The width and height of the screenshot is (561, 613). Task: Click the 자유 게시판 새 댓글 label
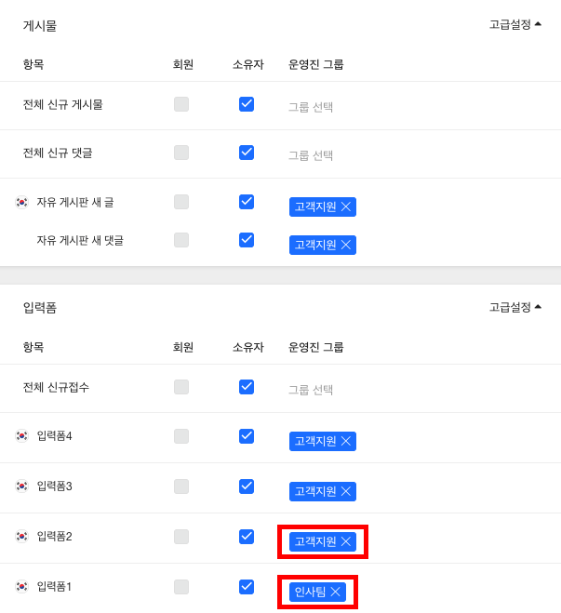pos(80,240)
